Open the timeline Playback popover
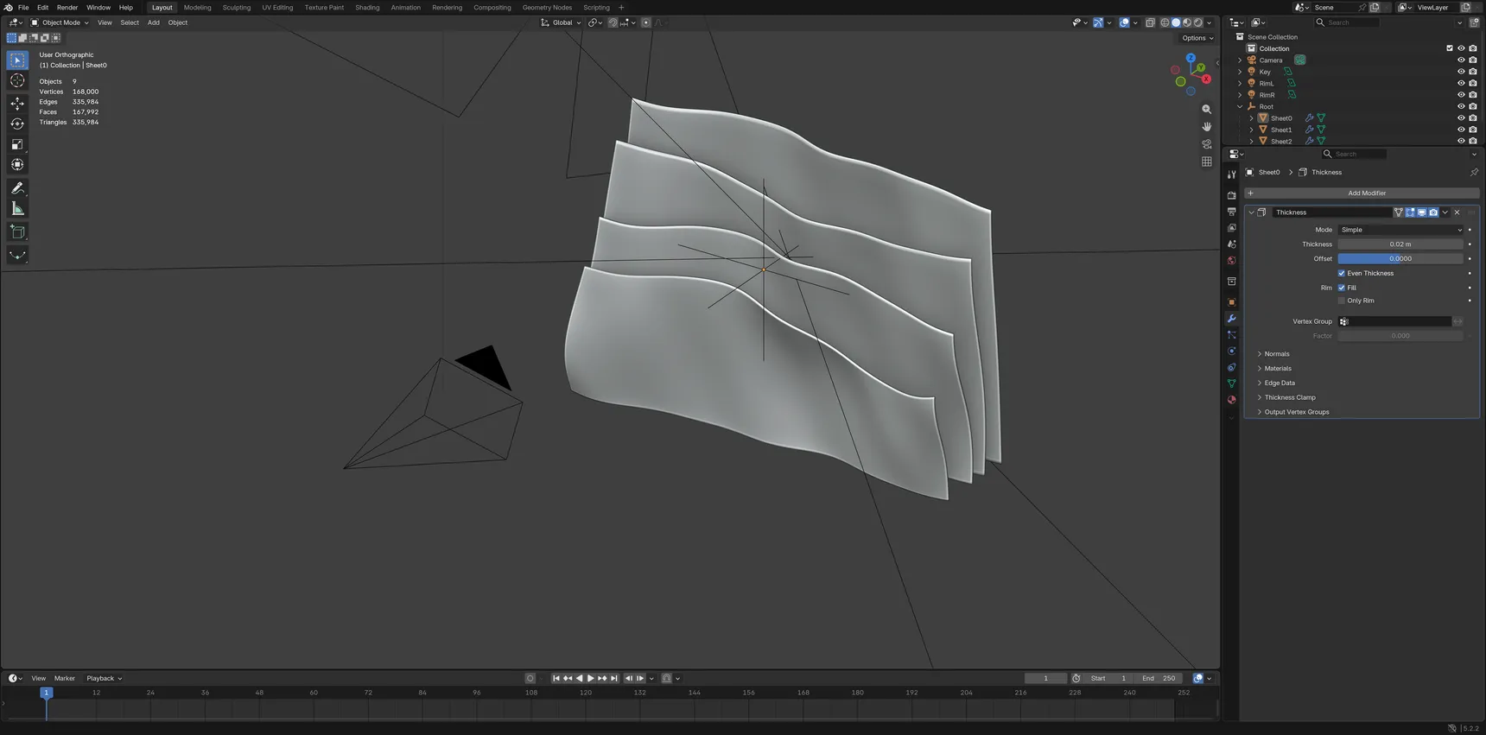The image size is (1486, 735). tap(104, 679)
